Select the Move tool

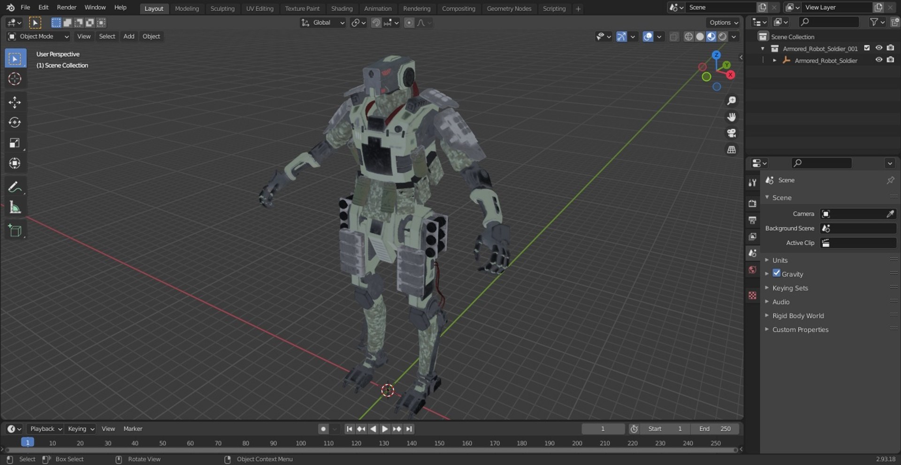click(x=15, y=102)
